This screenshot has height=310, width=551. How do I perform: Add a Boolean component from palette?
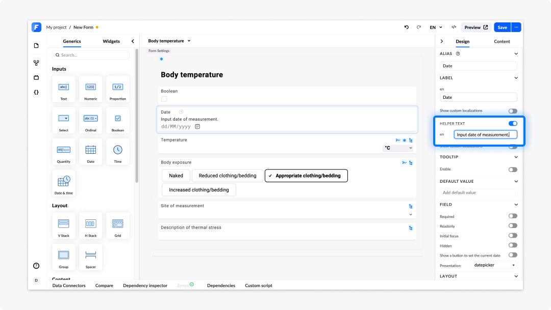118,121
